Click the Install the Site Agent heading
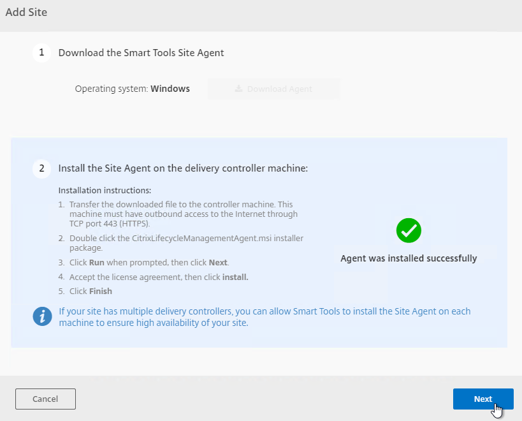The width and height of the screenshot is (522, 421). 183,169
